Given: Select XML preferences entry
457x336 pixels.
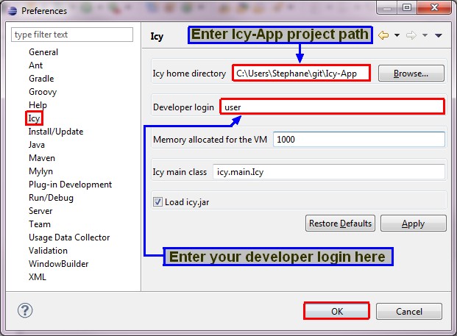Looking at the screenshot, I should [38, 277].
